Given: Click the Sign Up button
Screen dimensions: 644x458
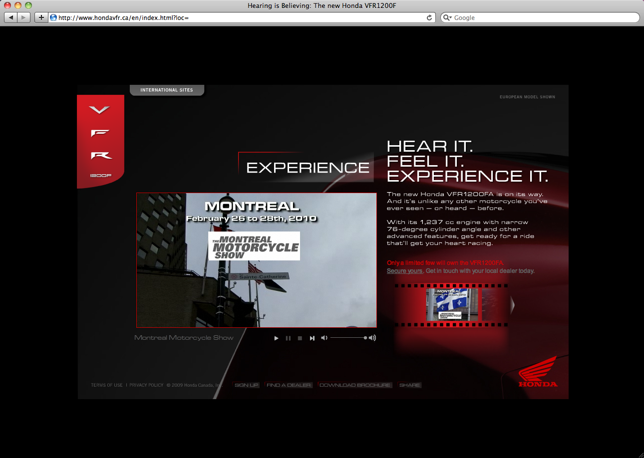Looking at the screenshot, I should pos(246,385).
